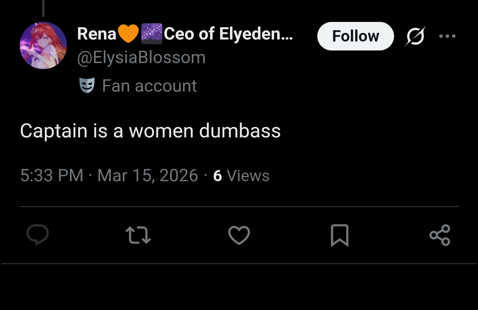The height and width of the screenshot is (310, 478).
Task: Click the Mar 15, 2026 date
Action: [x=147, y=175]
